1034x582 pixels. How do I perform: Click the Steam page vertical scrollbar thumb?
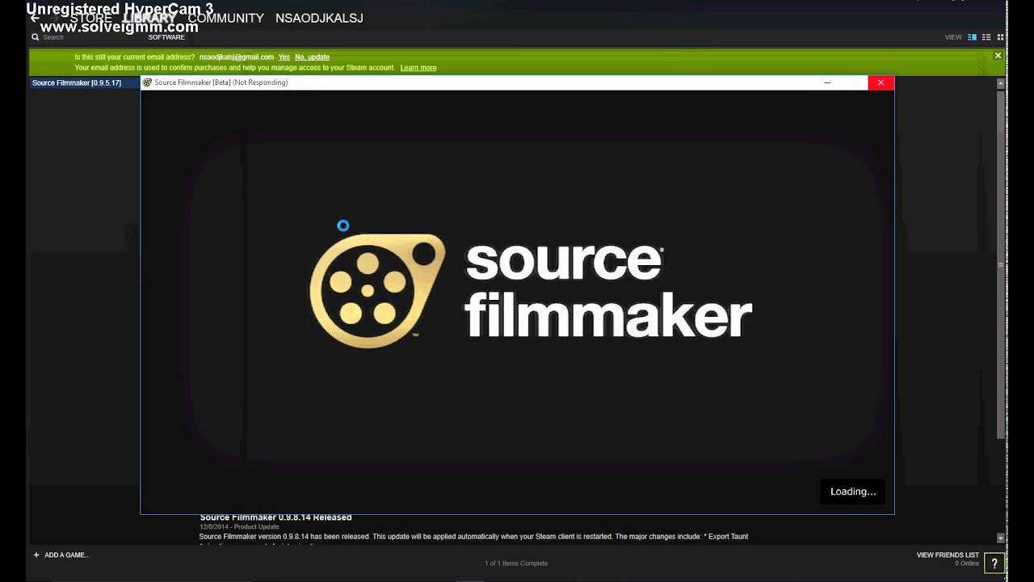pyautogui.click(x=1001, y=264)
